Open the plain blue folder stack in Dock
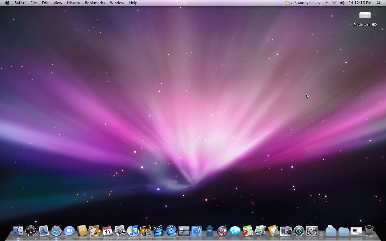Image resolution: width=386 pixels, height=241 pixels. [x=344, y=231]
